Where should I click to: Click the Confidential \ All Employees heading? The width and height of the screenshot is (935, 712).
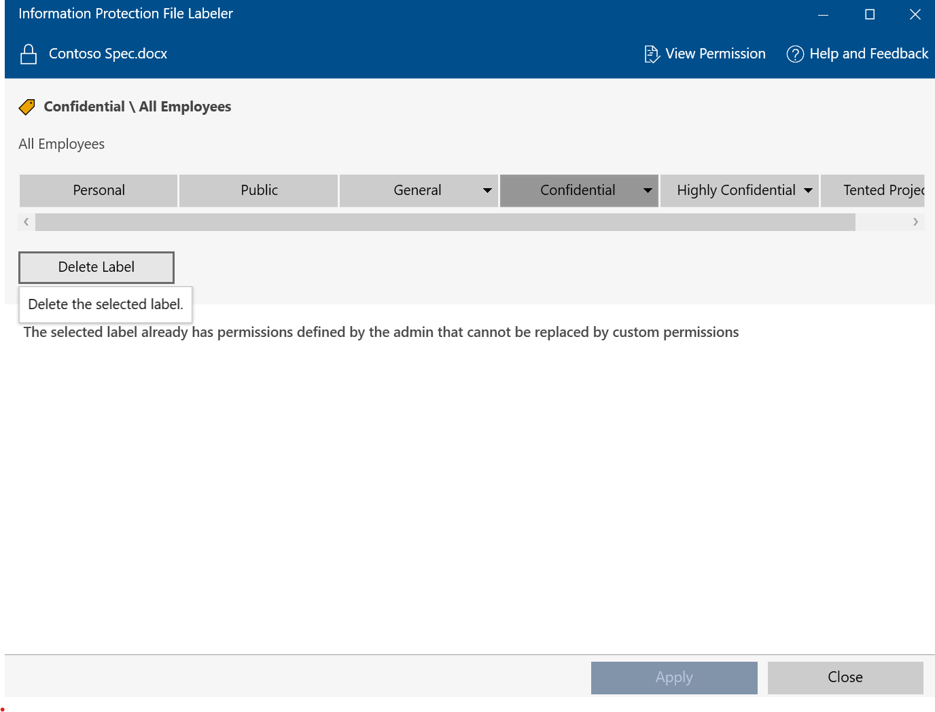click(x=137, y=107)
